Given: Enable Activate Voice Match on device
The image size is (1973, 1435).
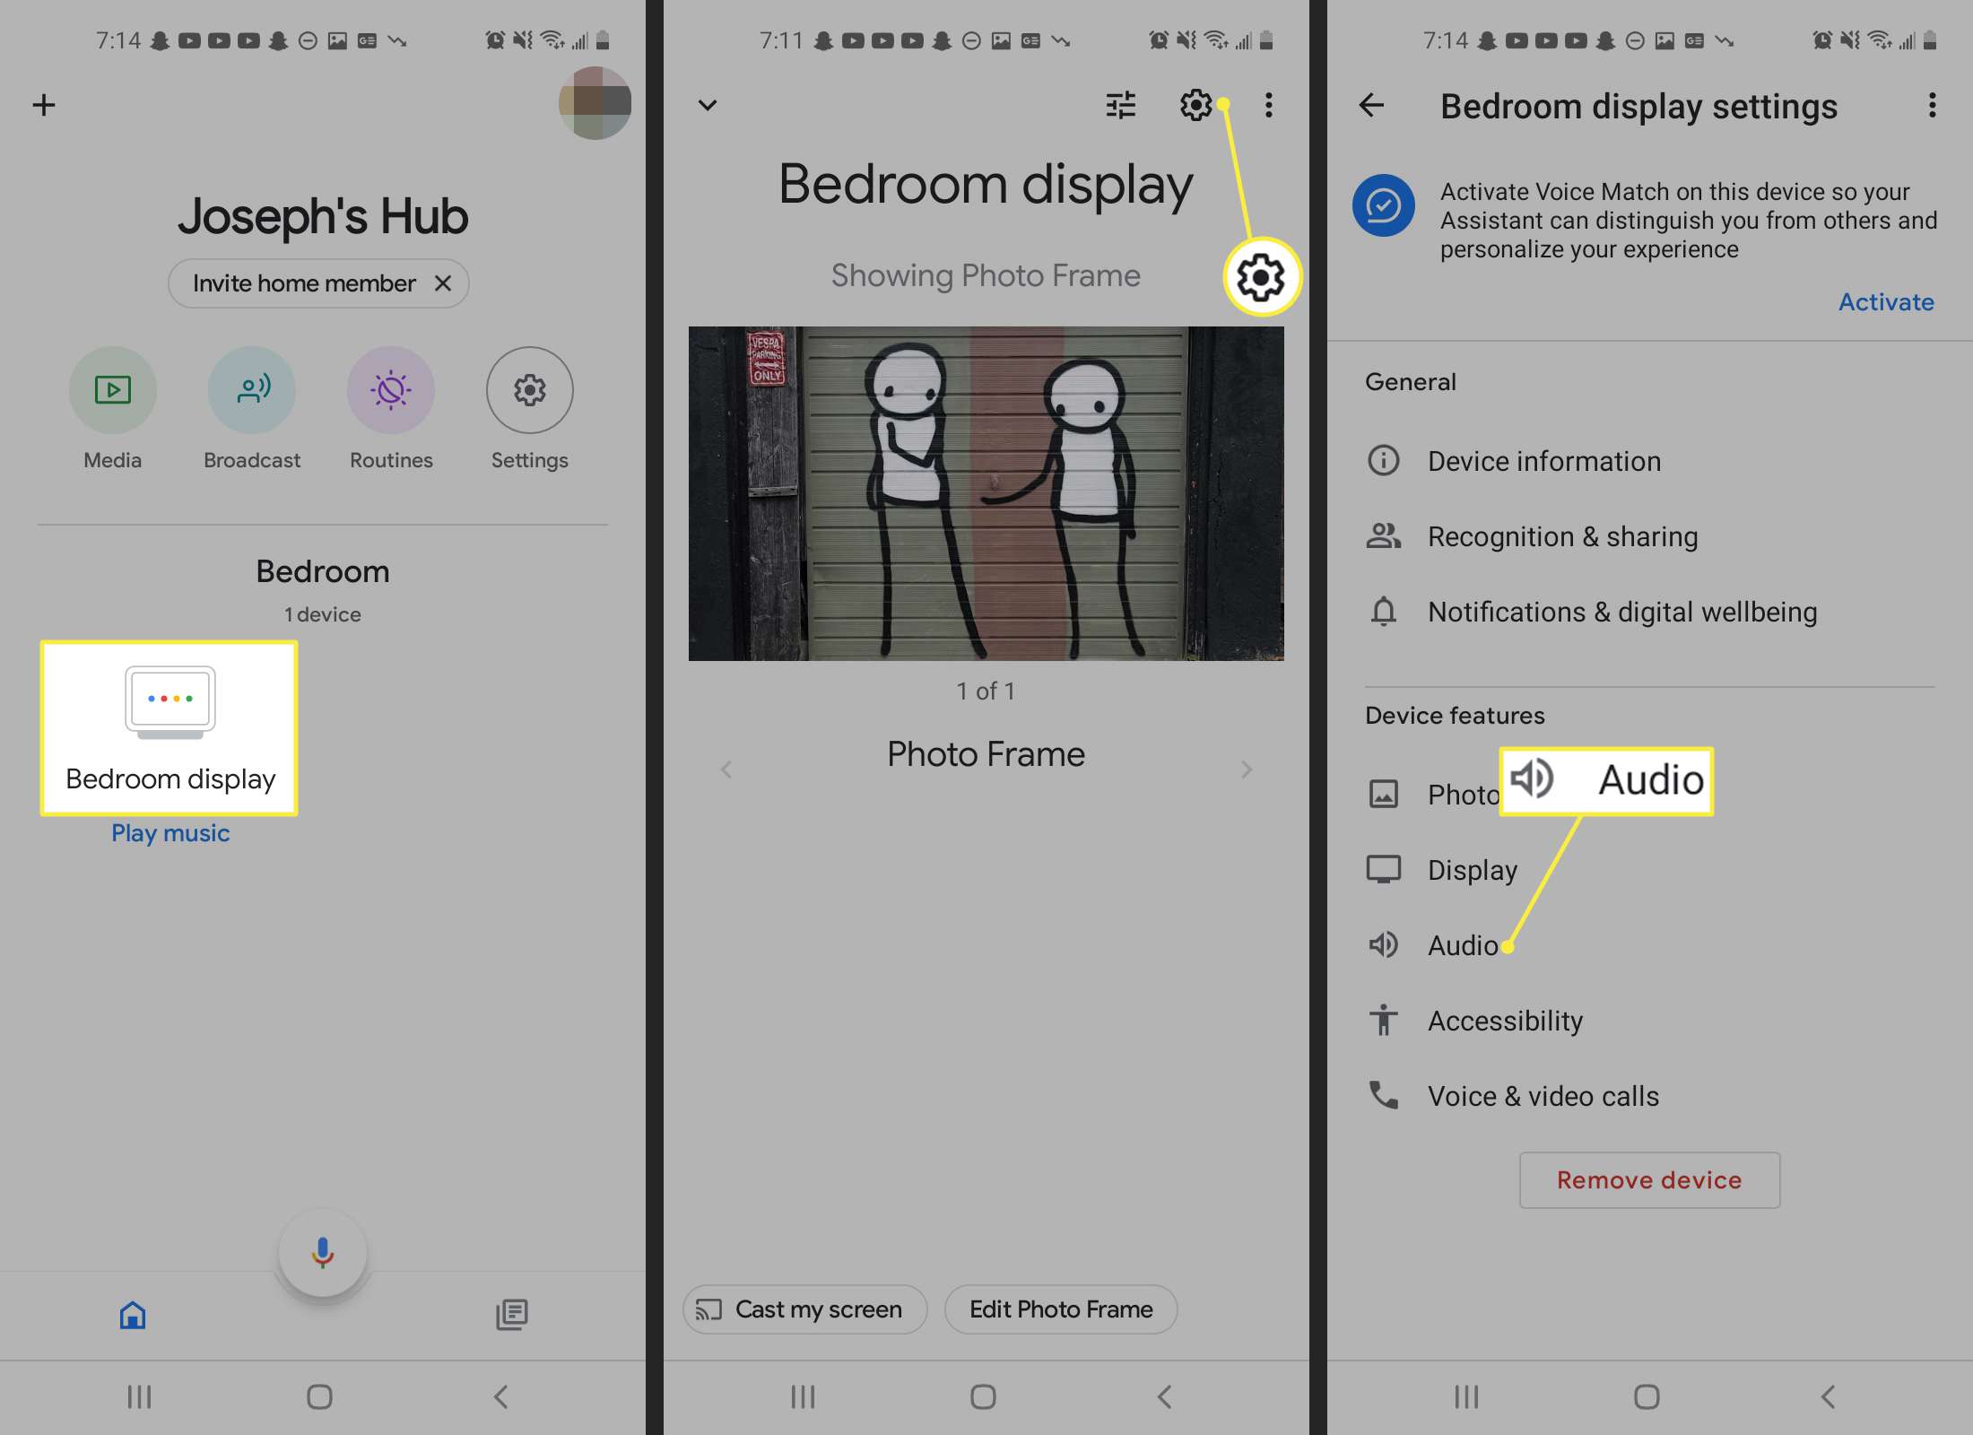Looking at the screenshot, I should (1887, 301).
